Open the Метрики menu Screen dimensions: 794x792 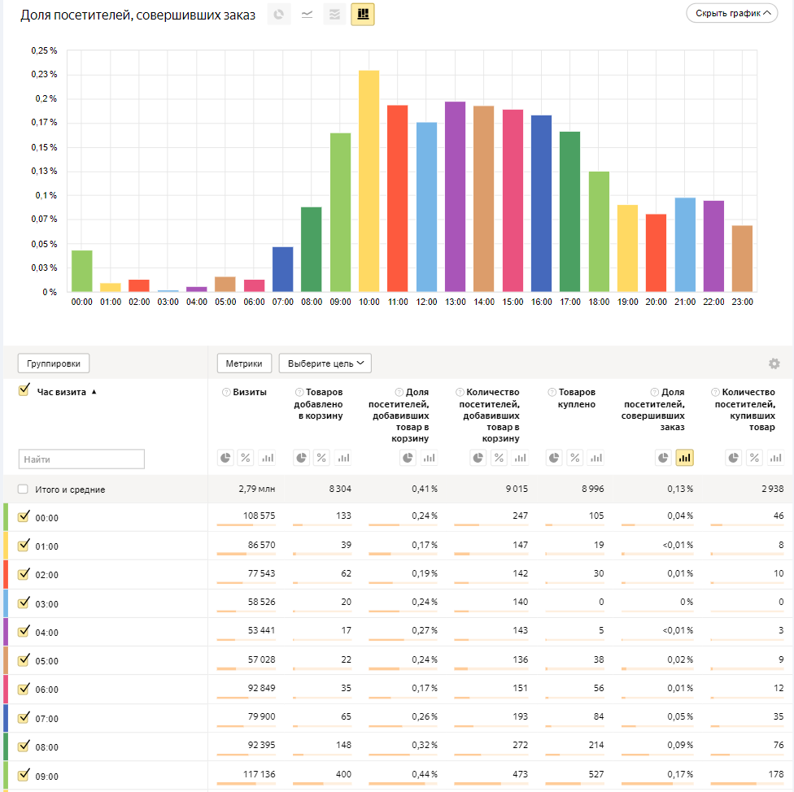[244, 363]
